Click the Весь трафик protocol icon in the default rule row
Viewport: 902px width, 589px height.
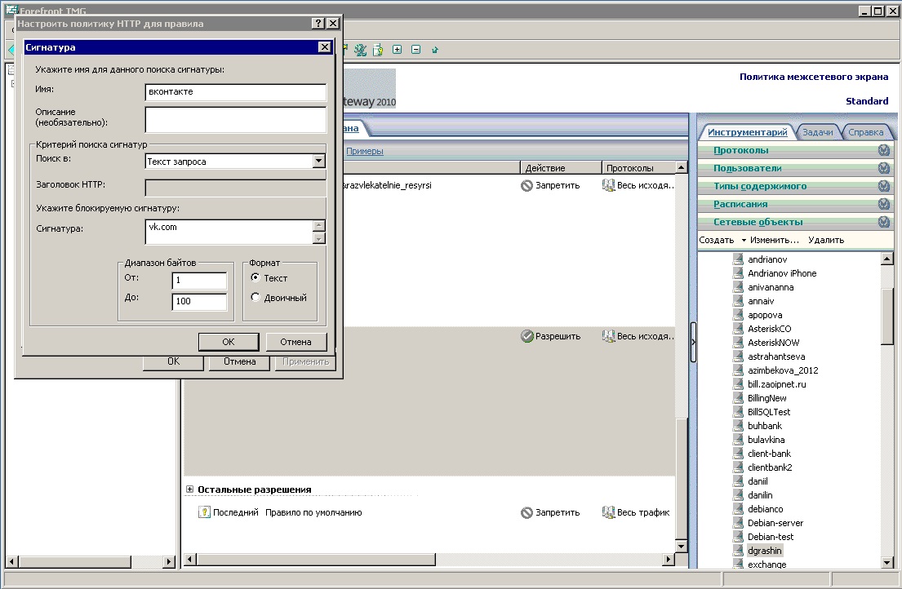coord(607,512)
